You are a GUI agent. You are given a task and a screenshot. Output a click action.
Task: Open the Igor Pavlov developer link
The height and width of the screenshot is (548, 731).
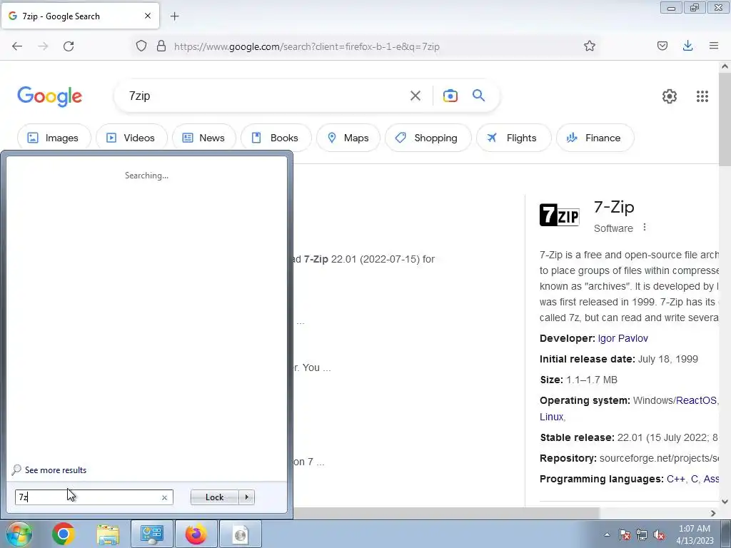pyautogui.click(x=622, y=338)
